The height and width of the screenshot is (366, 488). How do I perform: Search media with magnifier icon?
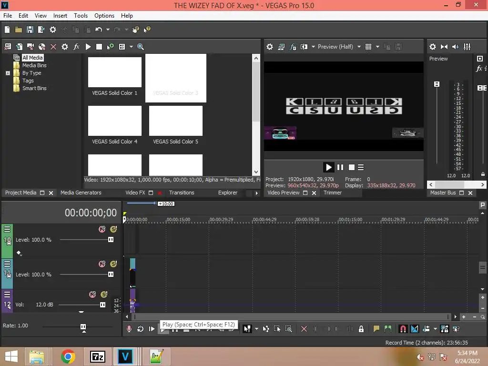(x=141, y=47)
